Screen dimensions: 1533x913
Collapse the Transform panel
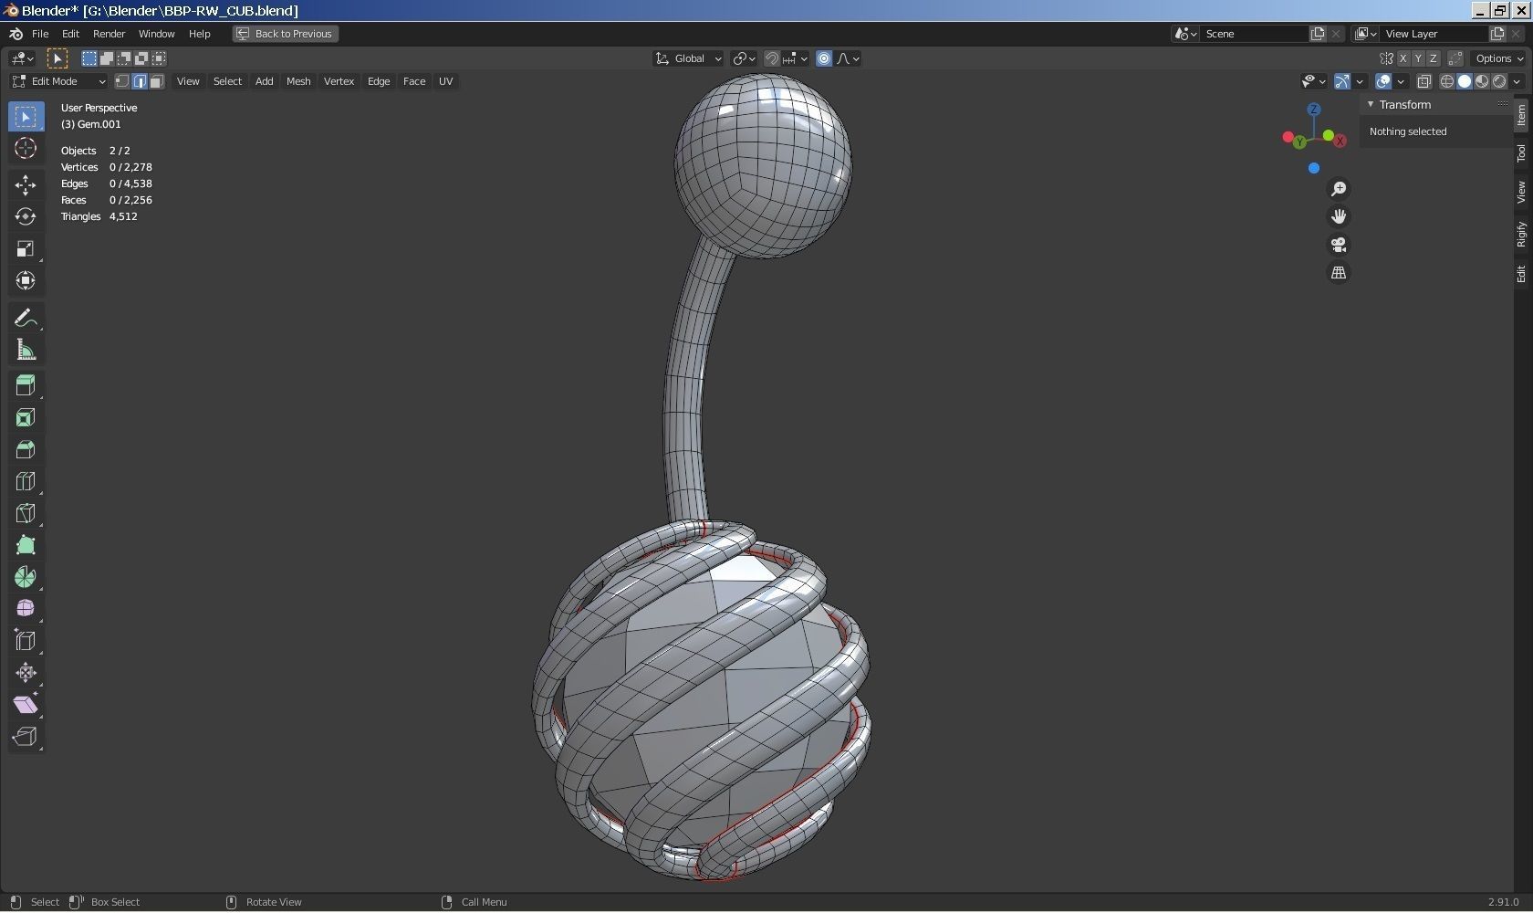coord(1371,105)
